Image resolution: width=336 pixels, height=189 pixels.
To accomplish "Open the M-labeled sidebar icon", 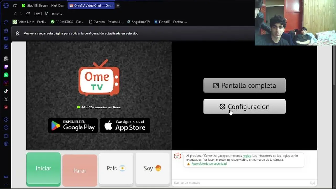I will [x=6, y=47].
